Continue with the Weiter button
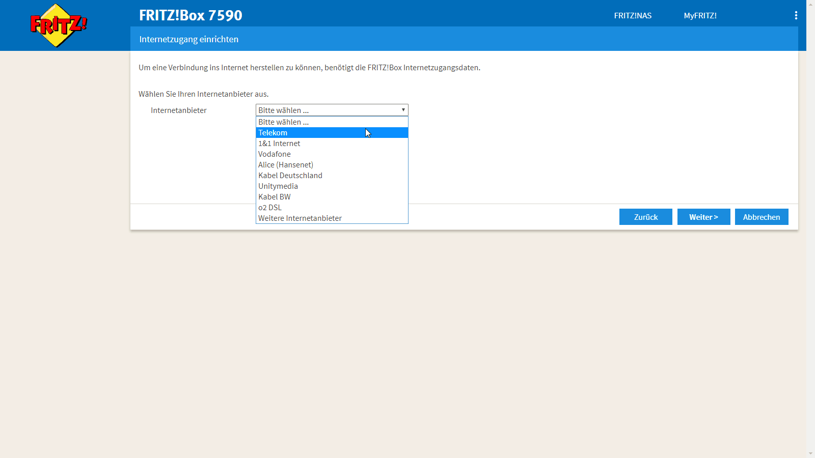 (704, 217)
